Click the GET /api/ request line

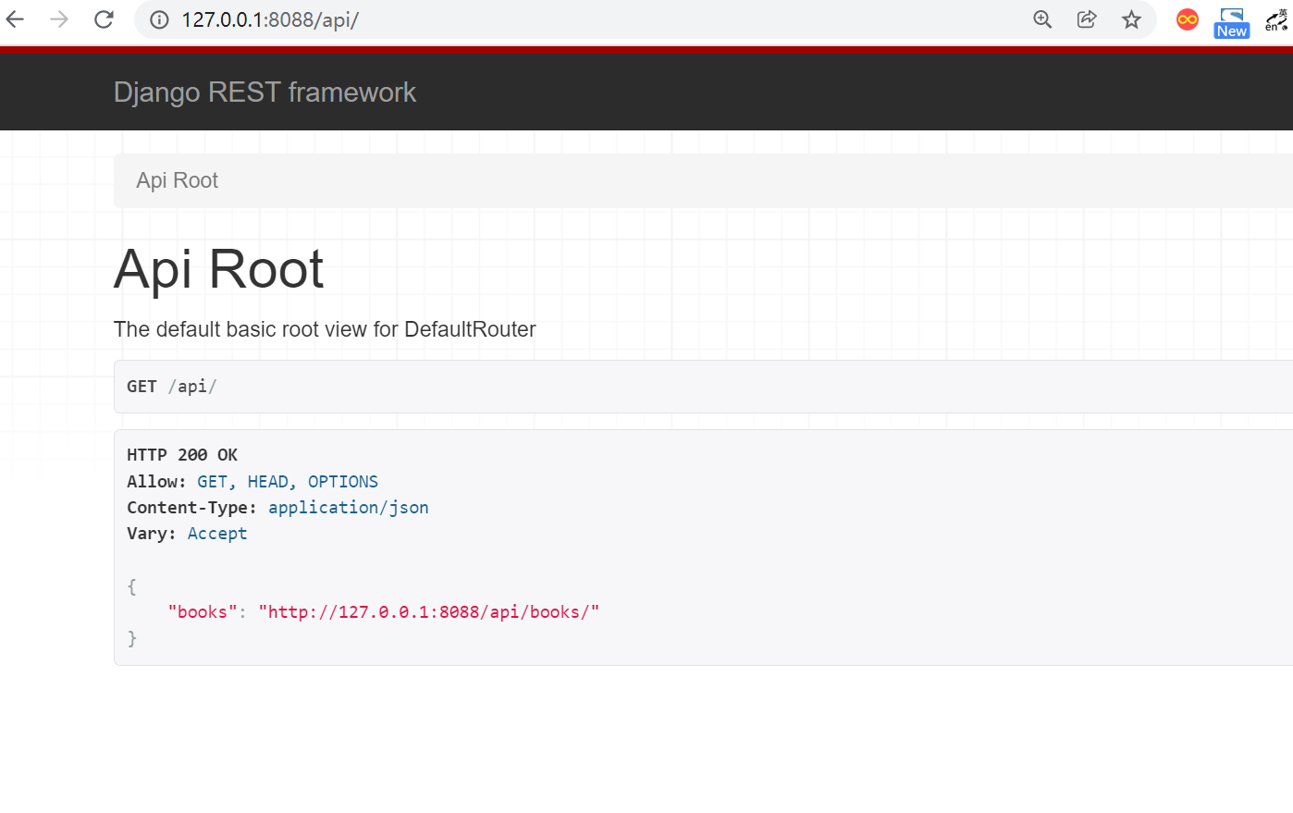(172, 387)
